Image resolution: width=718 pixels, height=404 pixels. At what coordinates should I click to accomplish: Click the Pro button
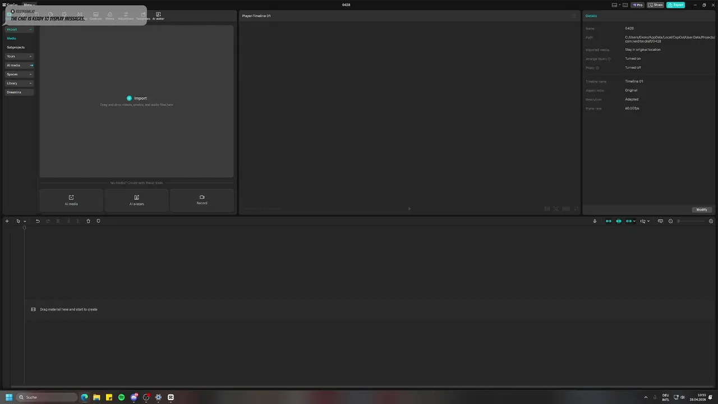[637, 4]
